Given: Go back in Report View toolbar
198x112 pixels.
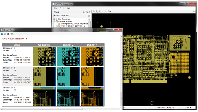Looking at the screenshot, I should [x=2, y=34].
